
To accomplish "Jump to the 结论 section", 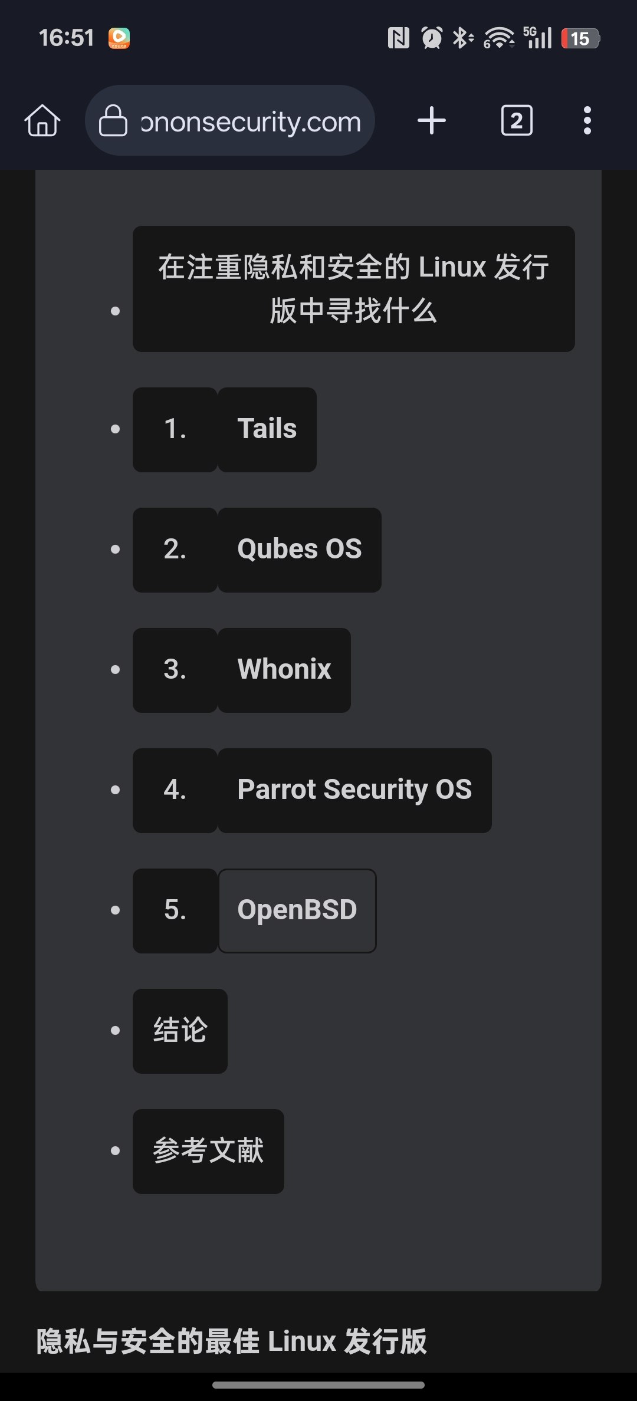I will tap(180, 1031).
